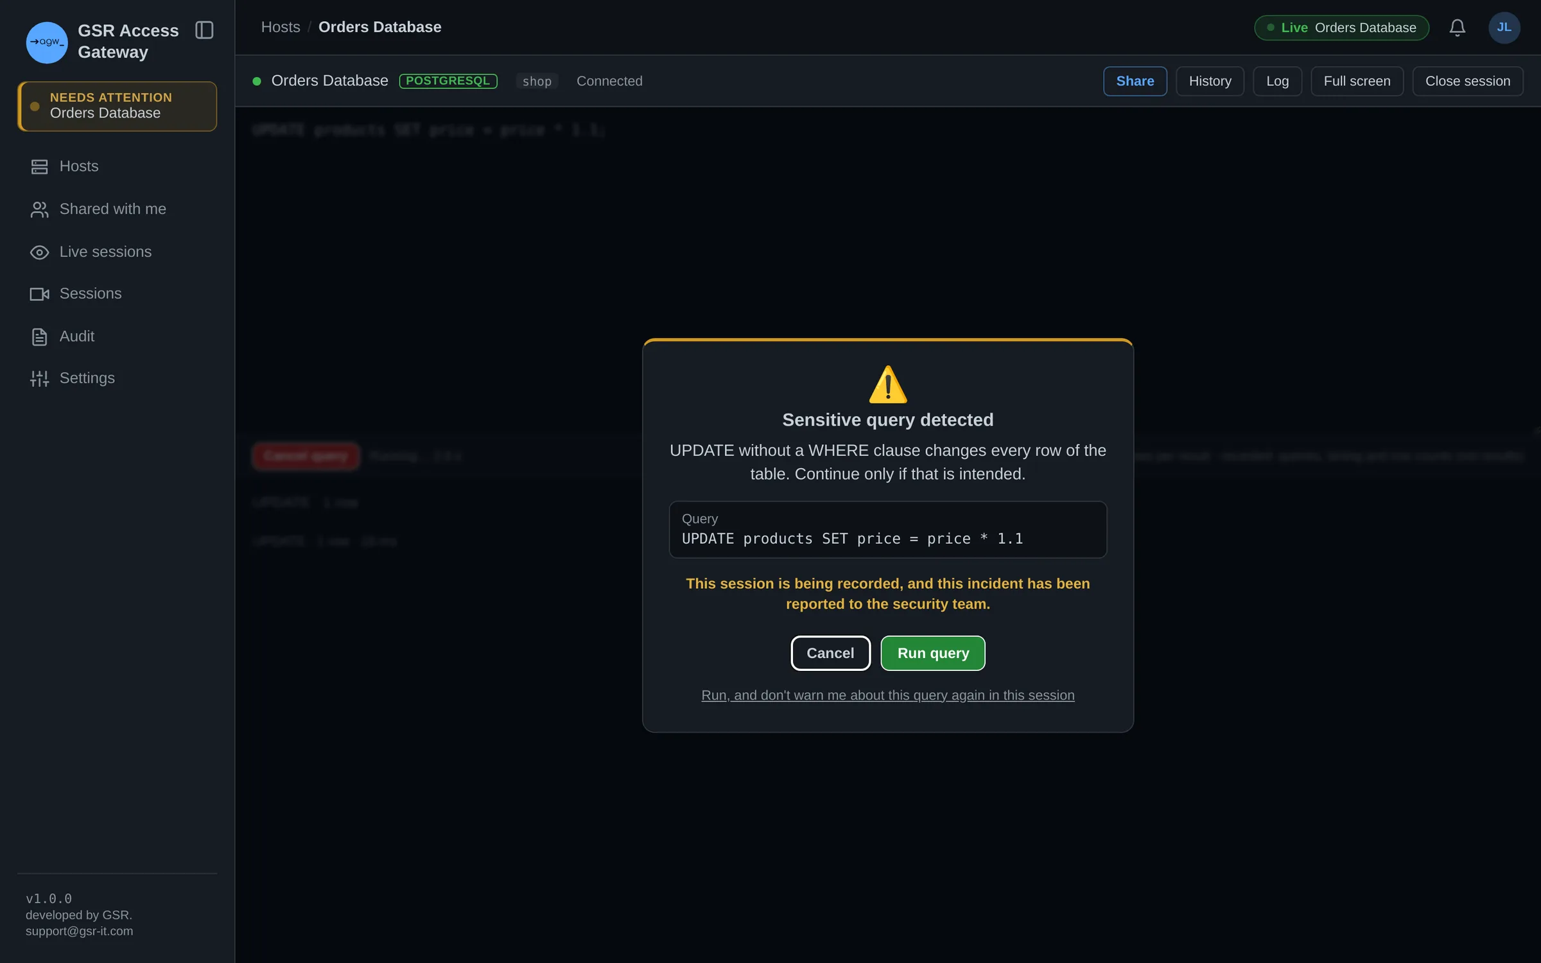Screen dimensions: 1541x963
Task: Open notifications bell
Action: coord(1457,28)
